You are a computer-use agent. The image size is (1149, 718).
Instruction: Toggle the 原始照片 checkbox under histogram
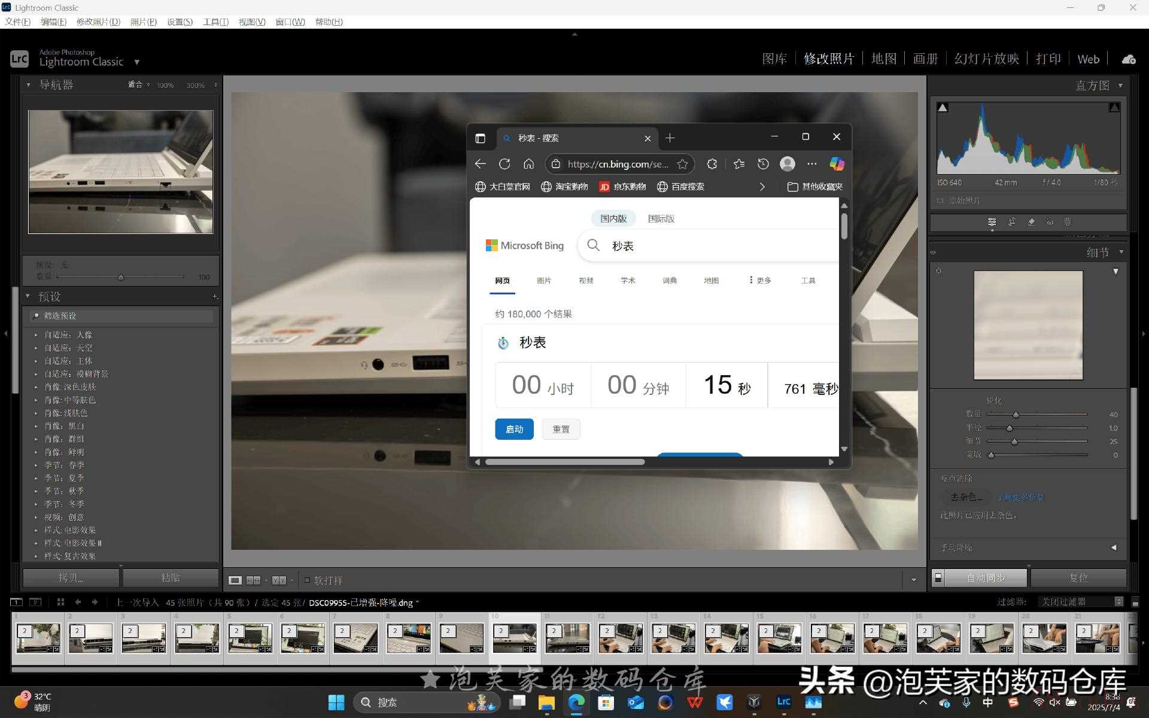pos(940,200)
